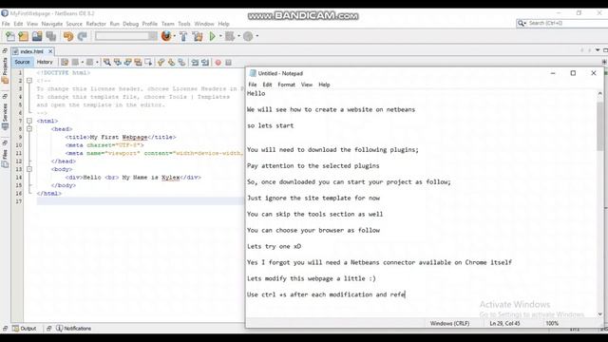Open the project configuration combo box
This screenshot has width=608, height=342.
(126, 36)
